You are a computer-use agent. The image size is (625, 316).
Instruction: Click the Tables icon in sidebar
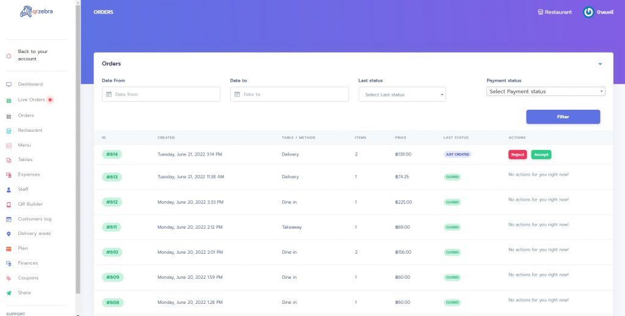[9, 160]
